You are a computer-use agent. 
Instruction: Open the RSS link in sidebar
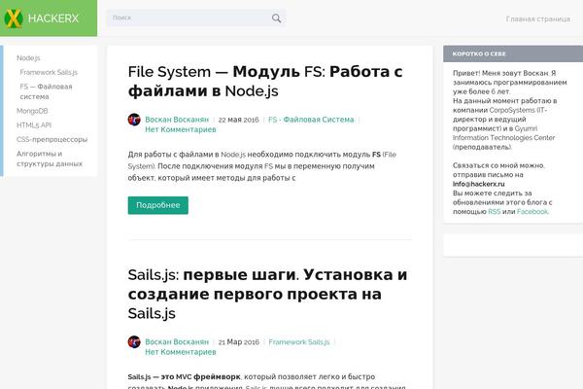[x=495, y=211]
